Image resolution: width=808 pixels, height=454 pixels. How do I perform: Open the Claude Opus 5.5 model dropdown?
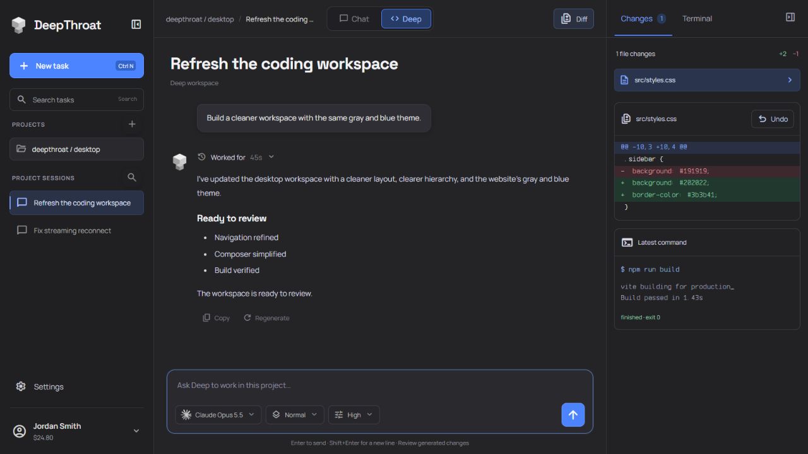click(218, 415)
